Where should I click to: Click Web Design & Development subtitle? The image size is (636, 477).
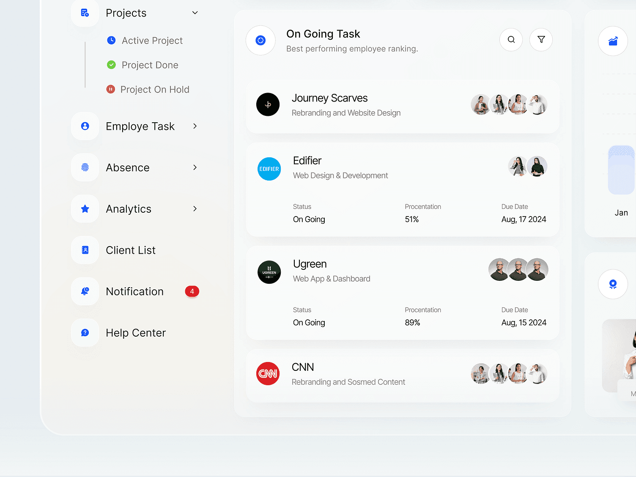point(340,175)
